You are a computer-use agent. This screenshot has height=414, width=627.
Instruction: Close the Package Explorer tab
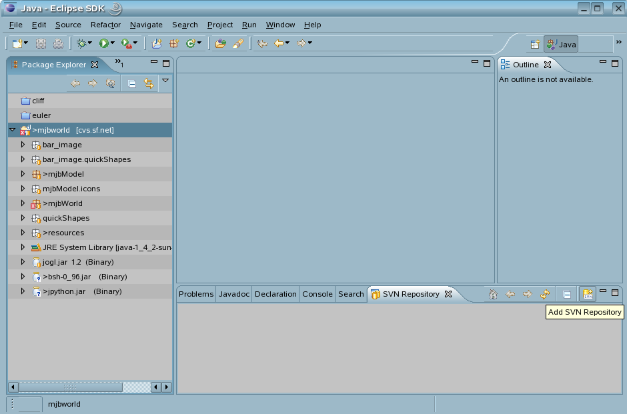point(95,65)
